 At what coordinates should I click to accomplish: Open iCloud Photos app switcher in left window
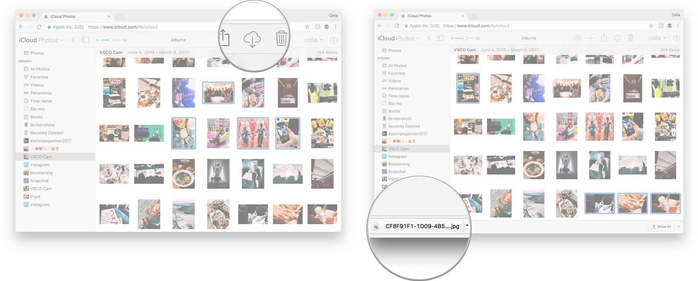click(41, 40)
